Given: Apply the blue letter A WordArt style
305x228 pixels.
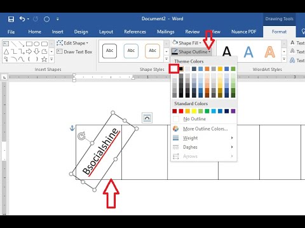Looking at the screenshot, I should [248, 52].
